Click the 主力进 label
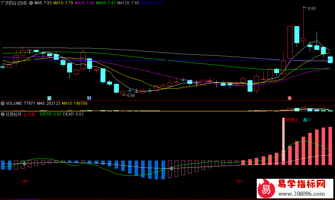 pyautogui.click(x=29, y=114)
